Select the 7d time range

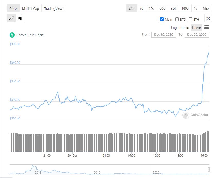(141, 8)
